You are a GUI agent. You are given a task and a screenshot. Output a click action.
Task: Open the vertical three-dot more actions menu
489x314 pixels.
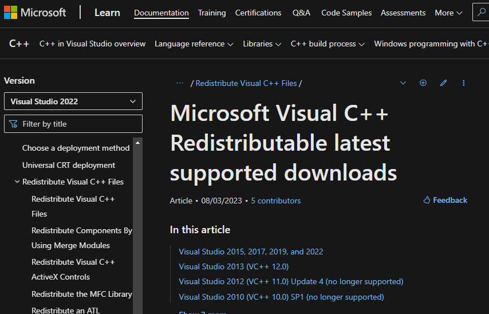[x=463, y=83]
